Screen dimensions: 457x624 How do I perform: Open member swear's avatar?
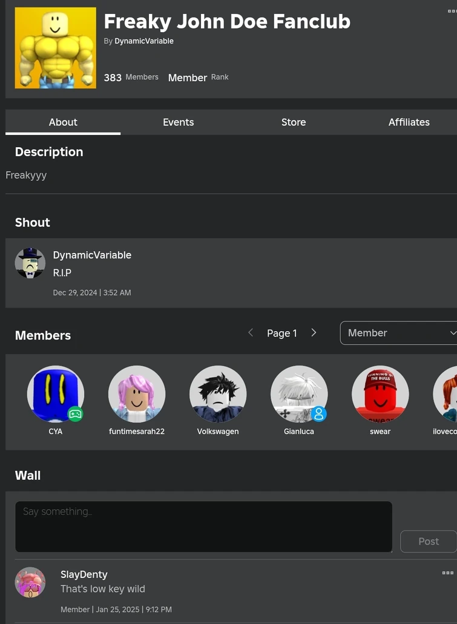380,394
